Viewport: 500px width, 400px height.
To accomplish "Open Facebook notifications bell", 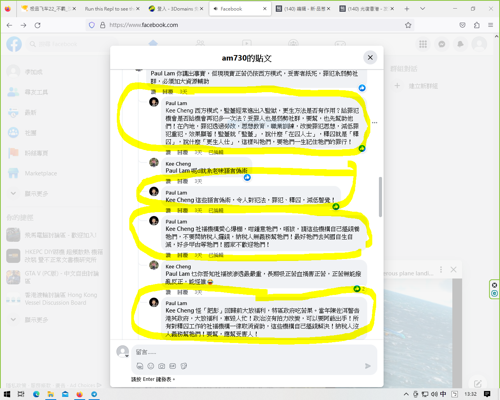I will point(461,44).
